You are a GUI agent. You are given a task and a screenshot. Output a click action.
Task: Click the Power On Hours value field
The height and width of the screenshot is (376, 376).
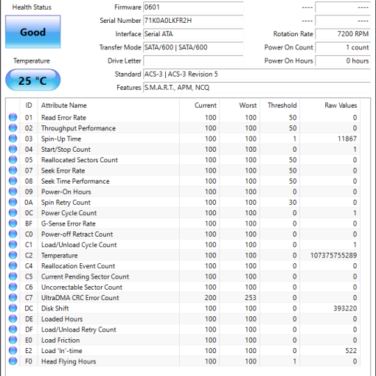[x=343, y=60]
